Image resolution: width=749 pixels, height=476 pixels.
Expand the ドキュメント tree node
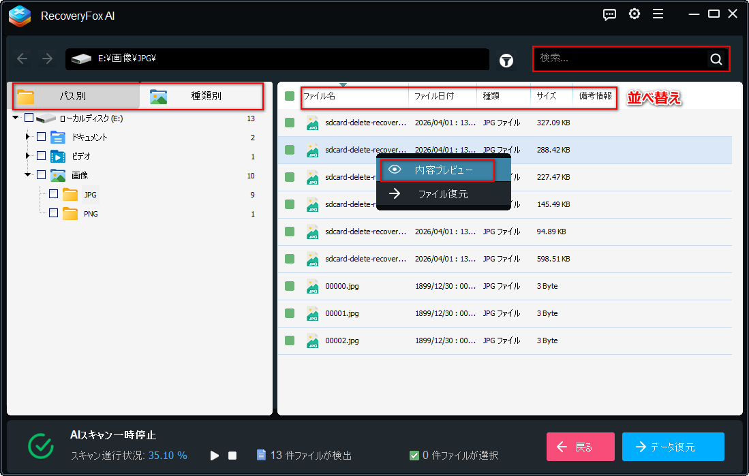coord(28,137)
